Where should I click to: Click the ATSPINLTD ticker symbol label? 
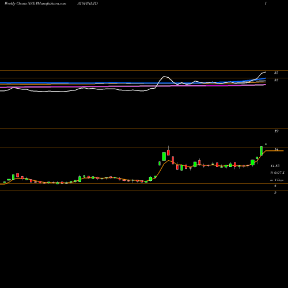88,3
